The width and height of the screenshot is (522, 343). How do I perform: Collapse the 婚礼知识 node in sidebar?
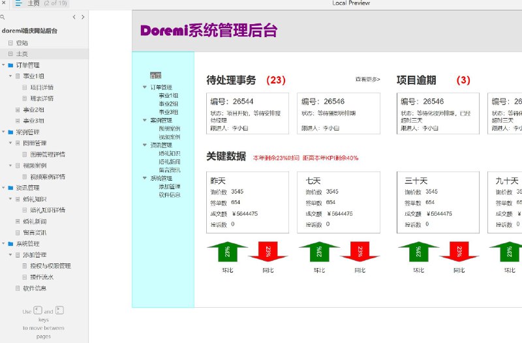[x=10, y=199]
